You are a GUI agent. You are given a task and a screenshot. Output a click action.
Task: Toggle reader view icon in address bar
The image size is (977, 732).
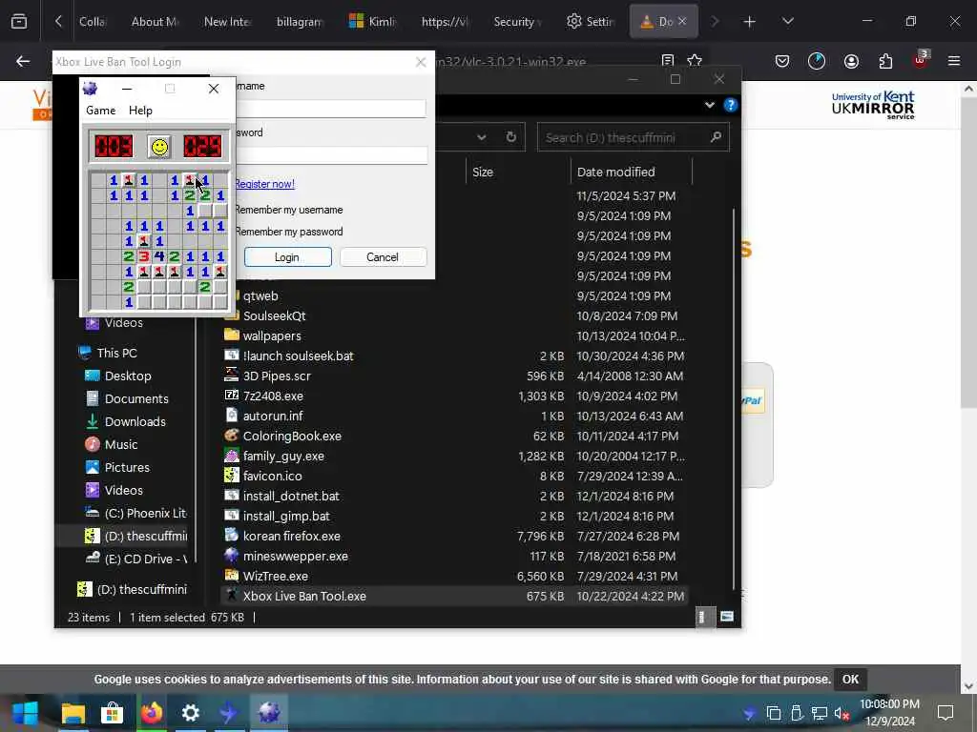point(667,61)
